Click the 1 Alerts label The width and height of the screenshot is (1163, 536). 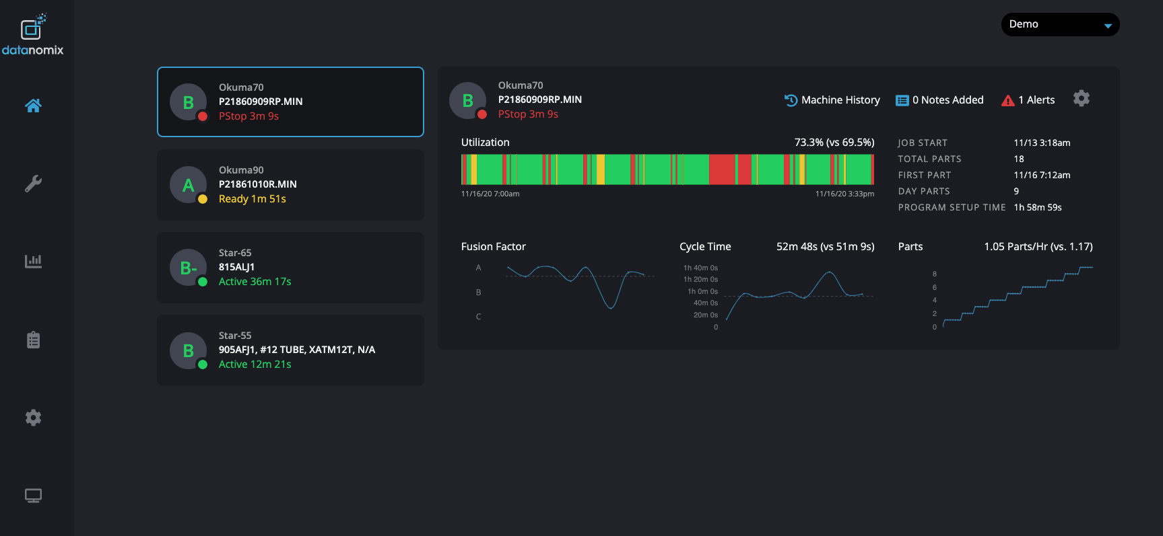point(1037,100)
